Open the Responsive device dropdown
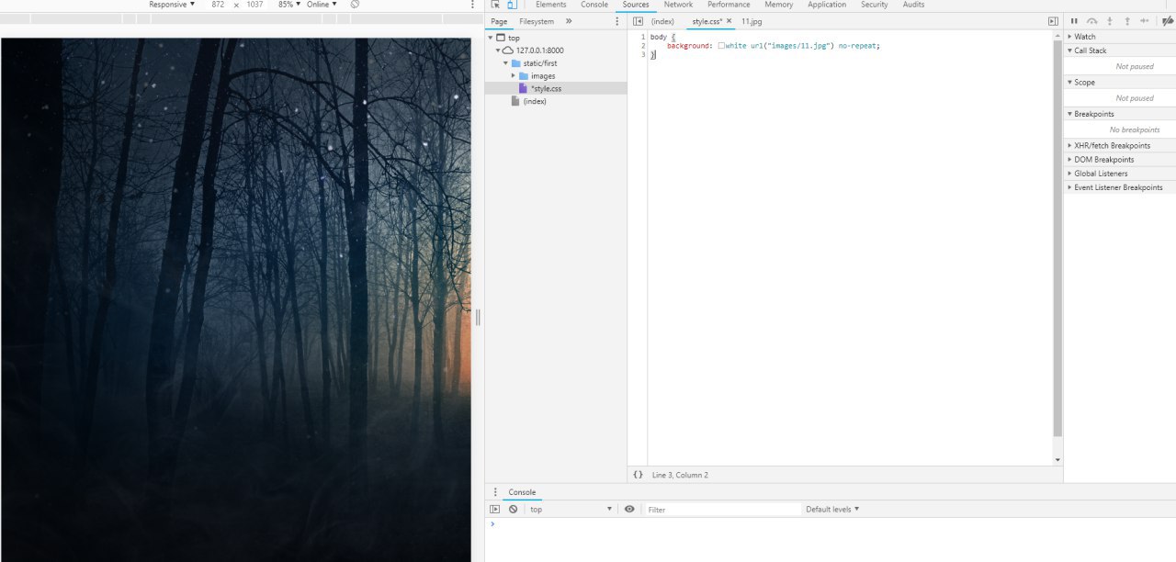The height and width of the screenshot is (562, 1176). pos(172,5)
